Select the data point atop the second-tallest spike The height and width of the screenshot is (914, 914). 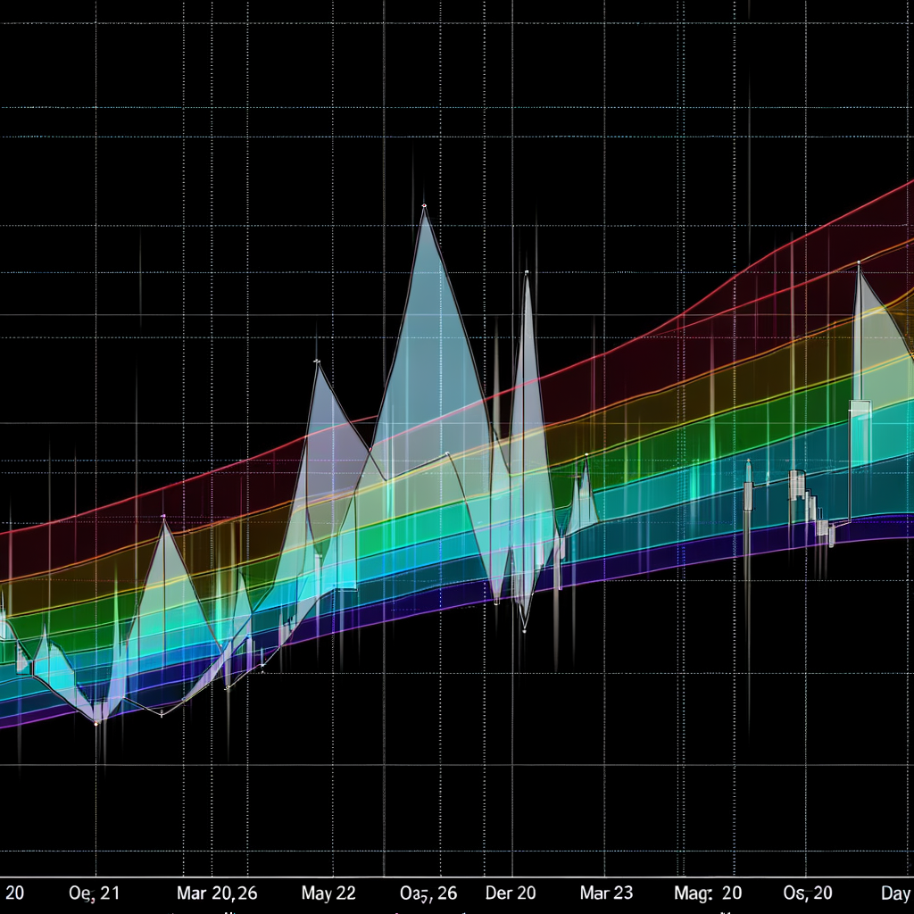pos(527,271)
